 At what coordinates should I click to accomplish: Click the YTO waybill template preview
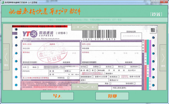pyautogui.click(x=85, y=58)
